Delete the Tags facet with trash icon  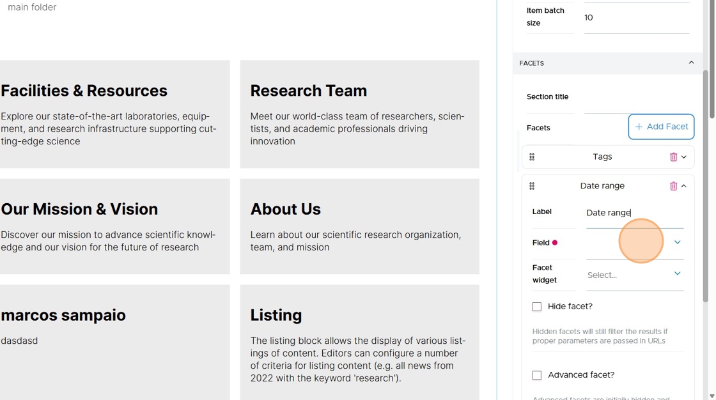673,157
